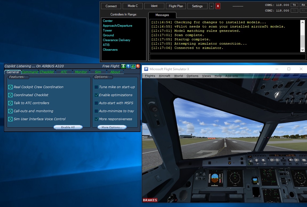Click the Flight Simulator X airplane app icon

[x=146, y=69]
